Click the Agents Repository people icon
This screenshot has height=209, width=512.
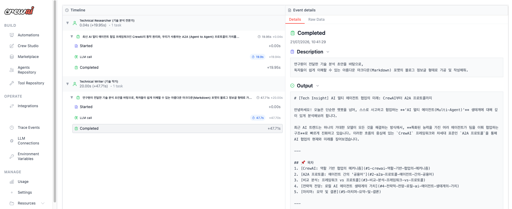point(12,70)
